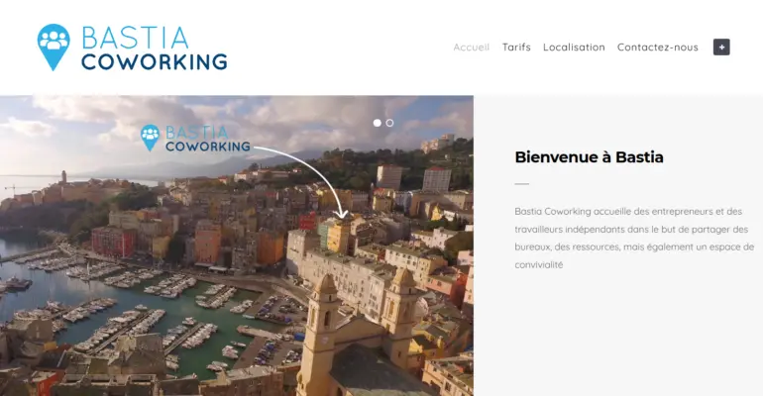Viewport: 763px width, 396px height.
Task: Click the blue map pin logo icon in header
Action: pyautogui.click(x=54, y=48)
